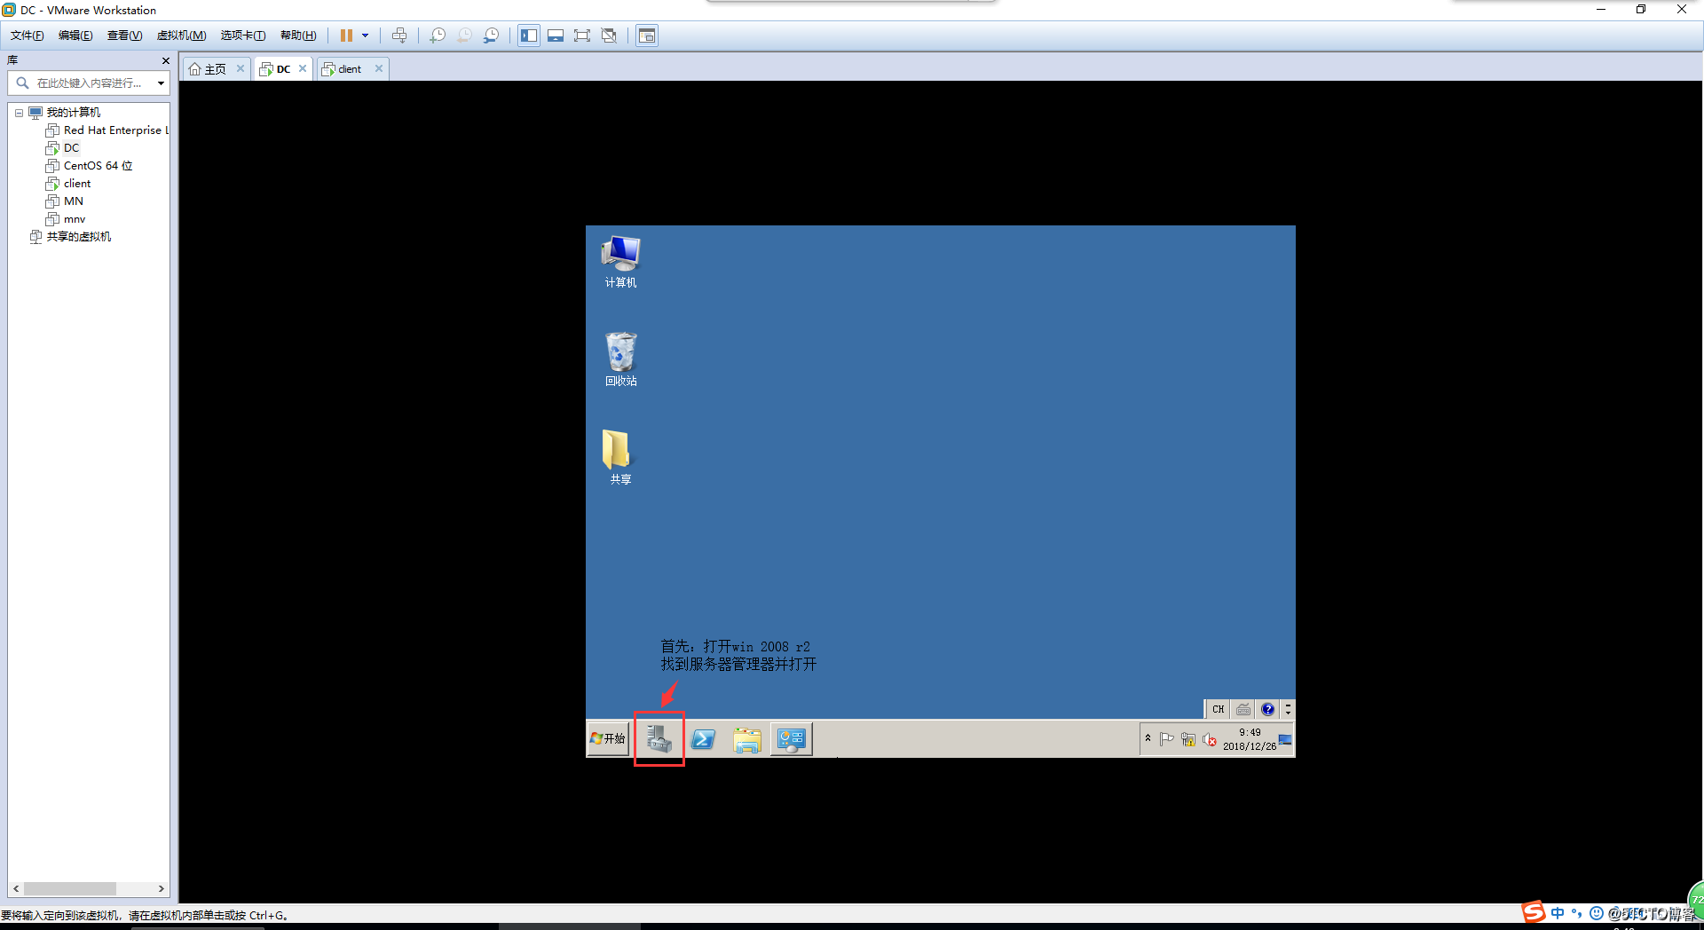Toggle the console view button
Viewport: 1704px width, 930px height.
point(647,35)
